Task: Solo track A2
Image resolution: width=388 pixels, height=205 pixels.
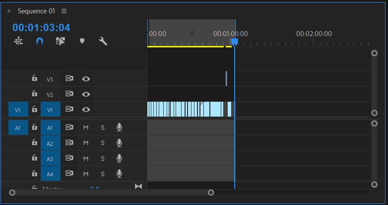Action: [102, 143]
